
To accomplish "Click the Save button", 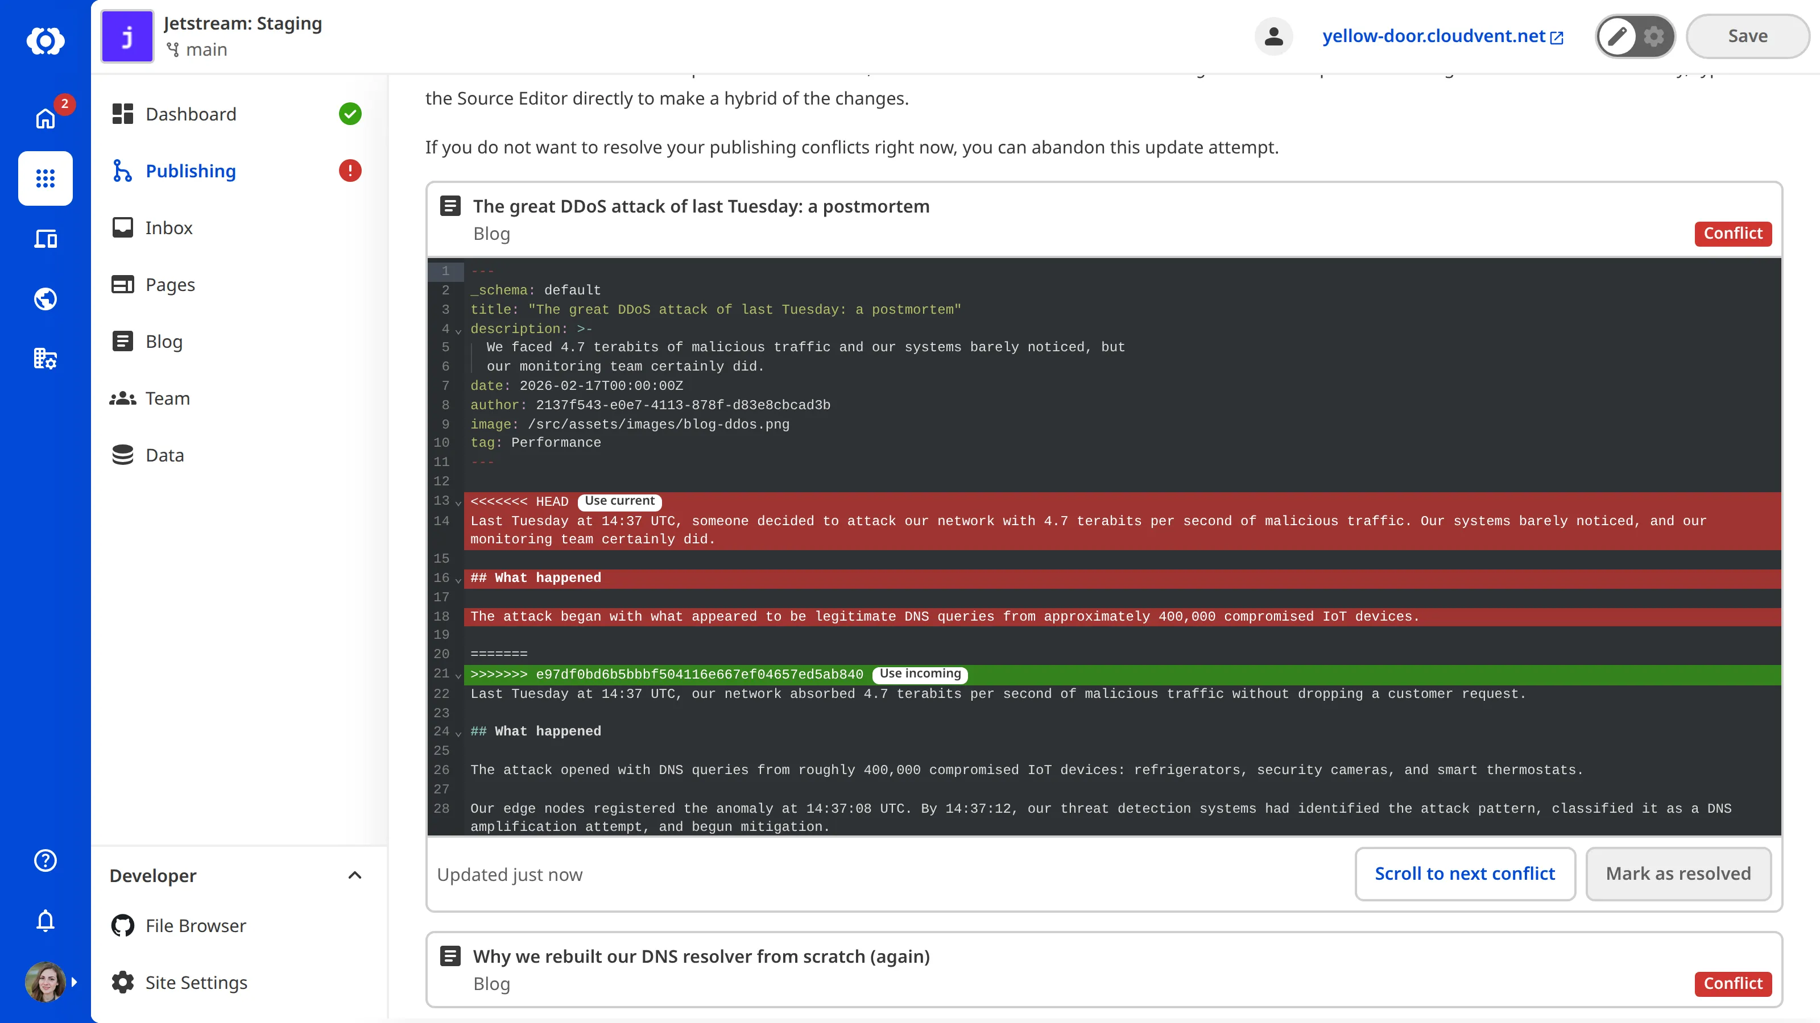I will click(x=1747, y=36).
